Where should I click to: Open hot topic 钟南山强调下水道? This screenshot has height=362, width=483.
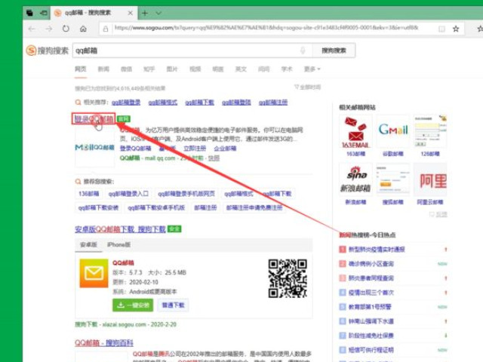point(371,321)
